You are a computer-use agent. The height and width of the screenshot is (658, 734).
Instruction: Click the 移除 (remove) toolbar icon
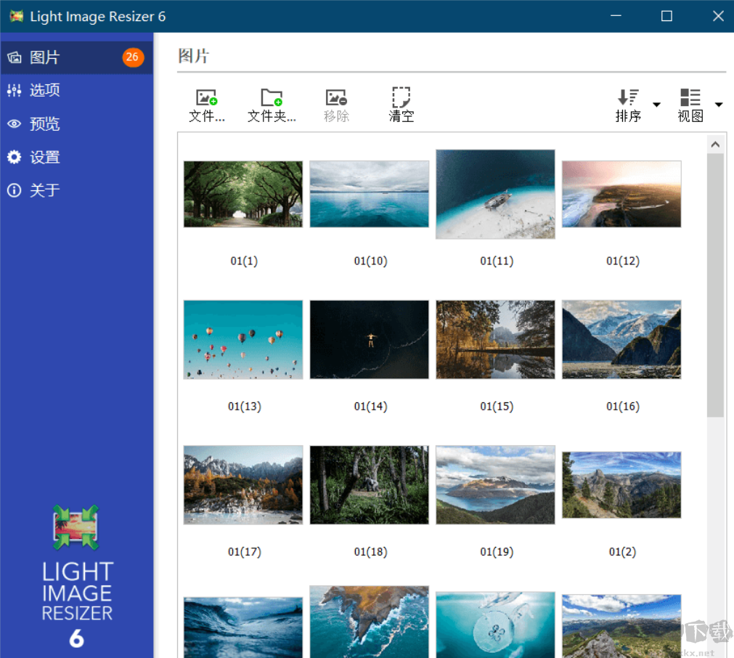click(x=335, y=102)
